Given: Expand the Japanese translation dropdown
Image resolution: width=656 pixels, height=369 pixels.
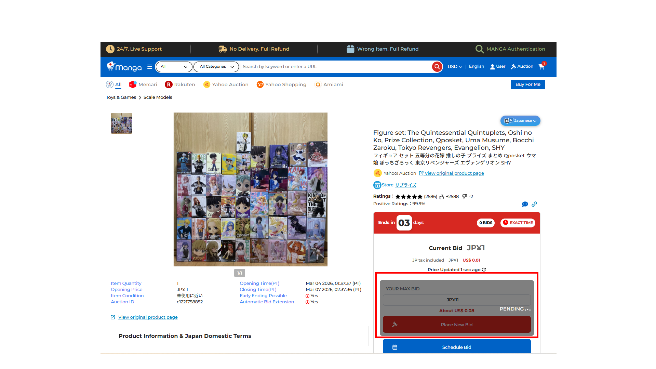Looking at the screenshot, I should click(x=520, y=121).
